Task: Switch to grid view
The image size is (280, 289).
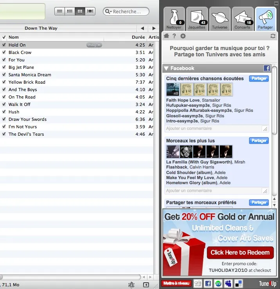Action: pyautogui.click(x=80, y=11)
